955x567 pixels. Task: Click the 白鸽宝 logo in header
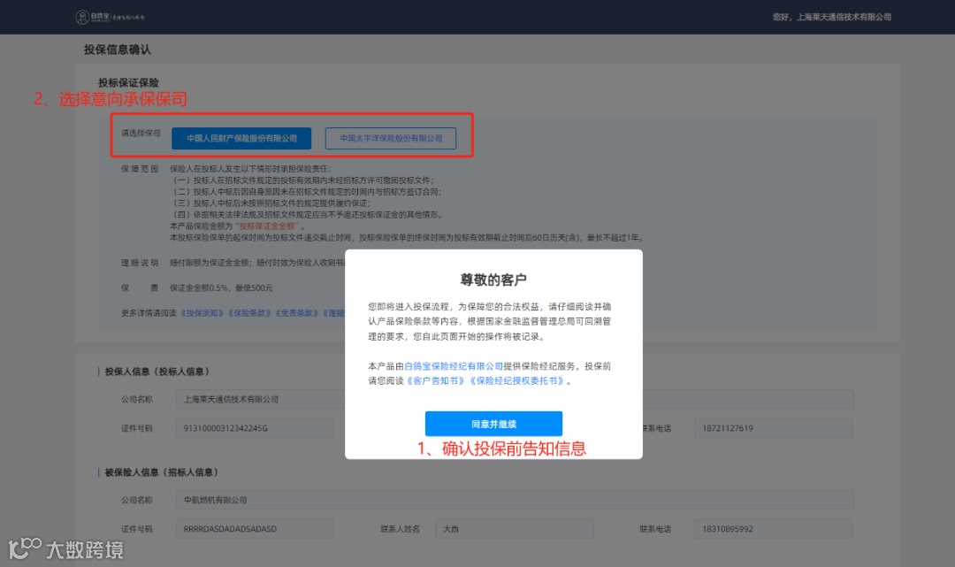(111, 17)
